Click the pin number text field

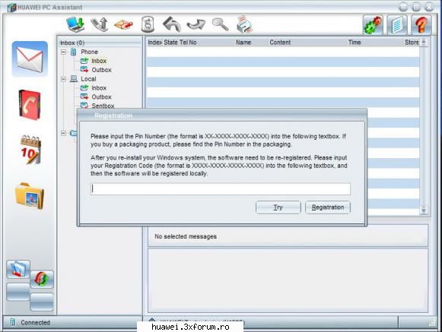(x=221, y=189)
